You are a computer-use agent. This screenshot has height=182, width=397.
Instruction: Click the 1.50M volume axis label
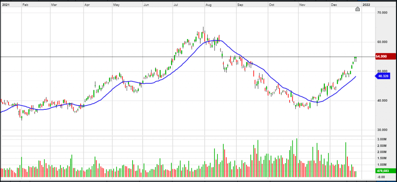click(382, 158)
